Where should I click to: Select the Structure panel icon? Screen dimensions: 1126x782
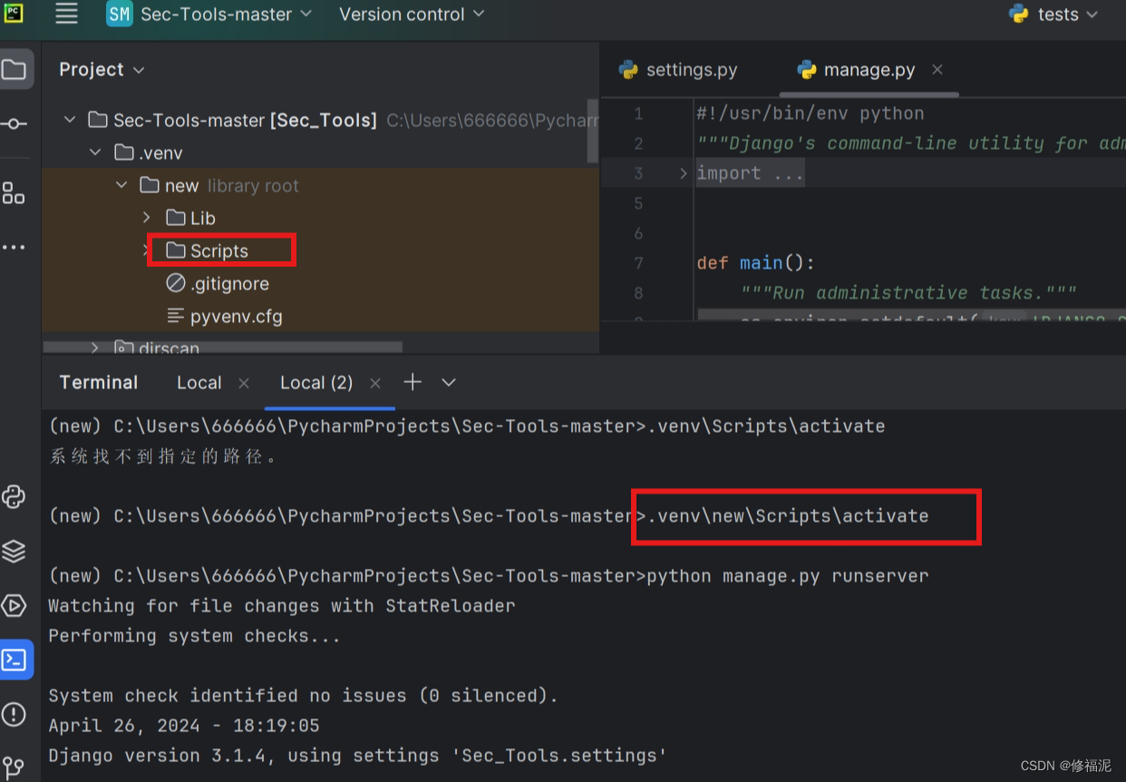pos(15,192)
